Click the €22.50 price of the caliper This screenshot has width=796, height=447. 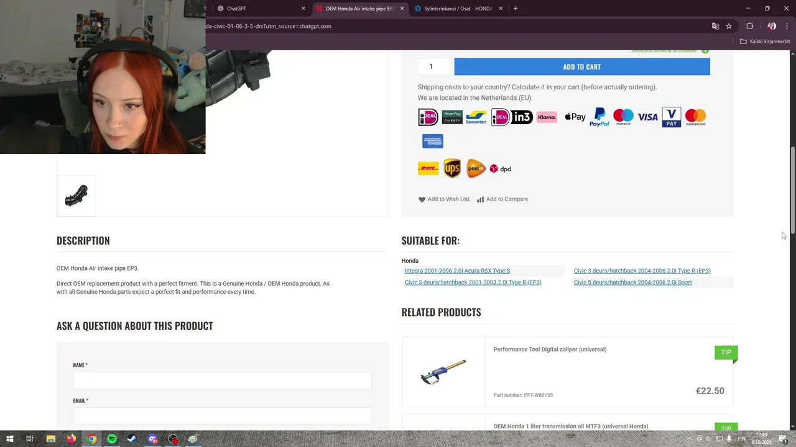coord(710,391)
